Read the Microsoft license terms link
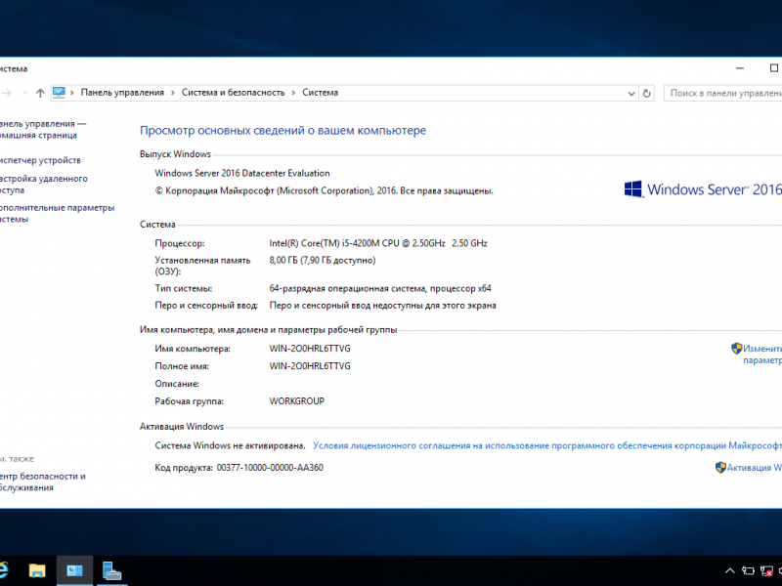The image size is (782, 586). coord(547,445)
